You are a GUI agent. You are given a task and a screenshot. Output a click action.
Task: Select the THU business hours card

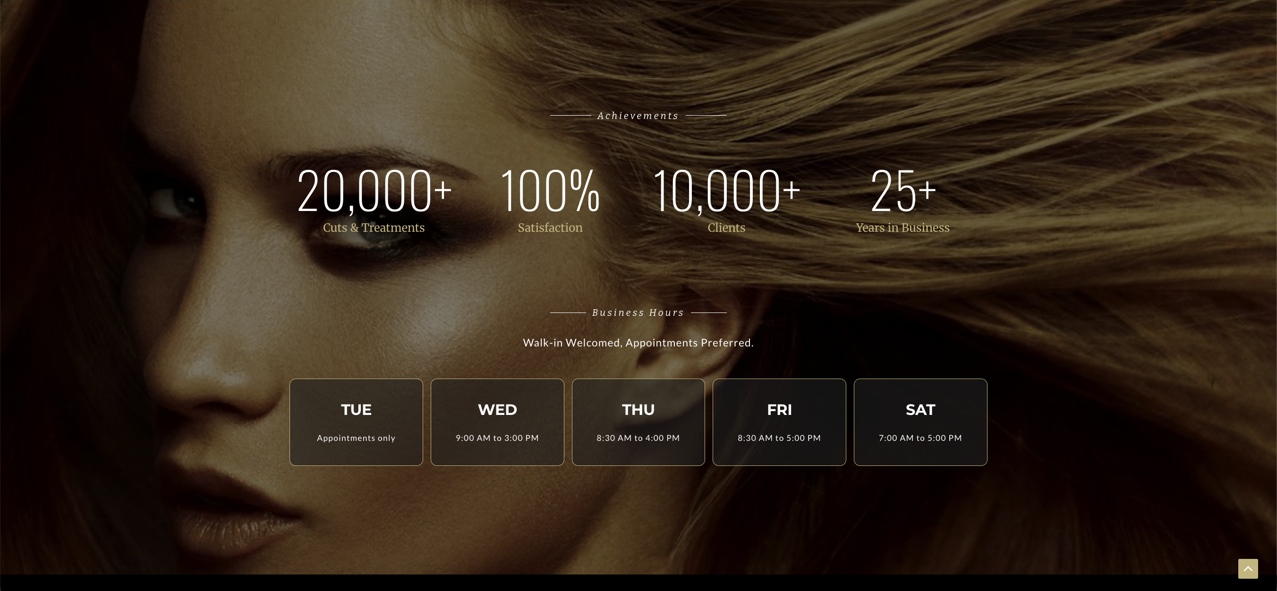(638, 422)
